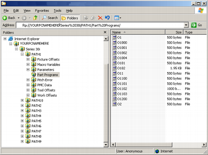Select the O1004 file icon
208x155 pixels.
114,58
